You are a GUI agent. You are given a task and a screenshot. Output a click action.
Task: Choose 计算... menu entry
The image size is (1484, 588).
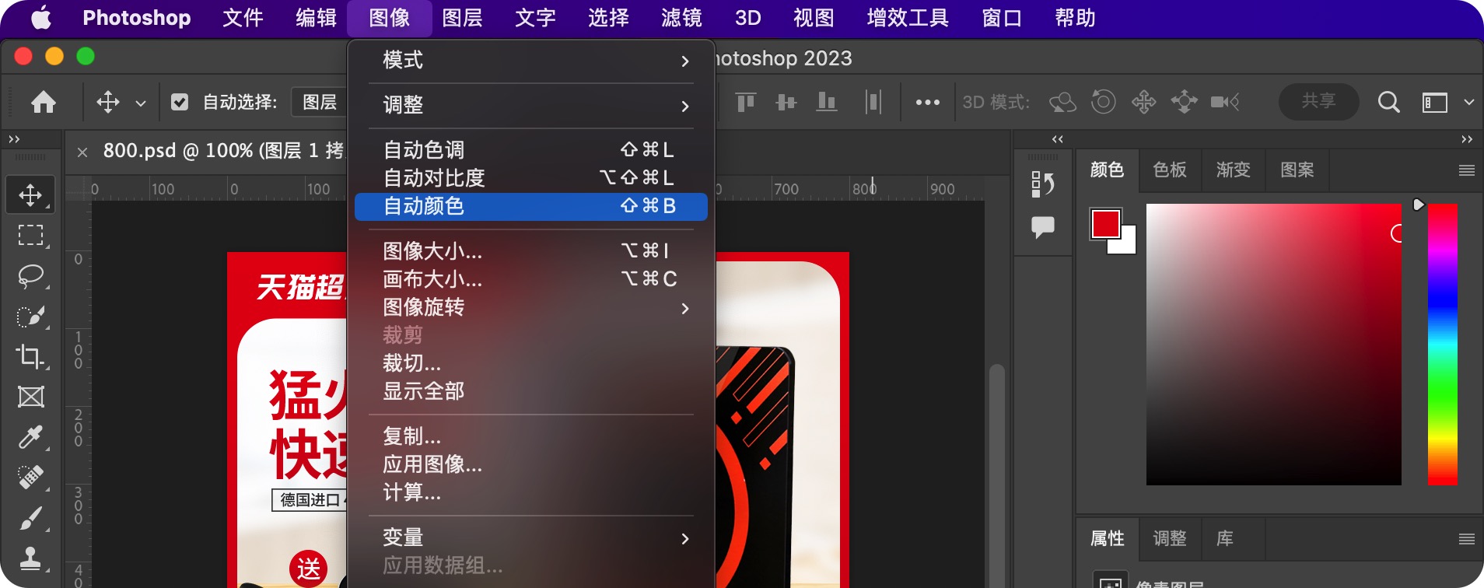[x=530, y=492]
